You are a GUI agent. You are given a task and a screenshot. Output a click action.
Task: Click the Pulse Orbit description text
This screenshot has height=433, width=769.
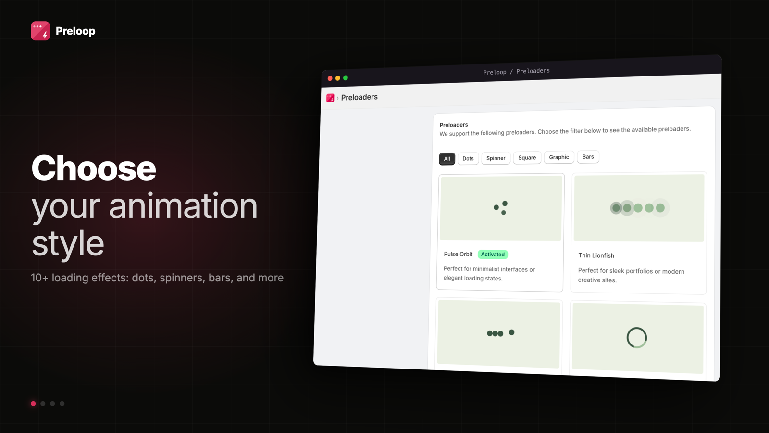489,274
